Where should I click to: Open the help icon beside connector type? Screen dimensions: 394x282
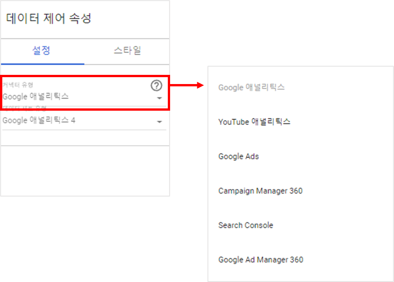pos(156,85)
